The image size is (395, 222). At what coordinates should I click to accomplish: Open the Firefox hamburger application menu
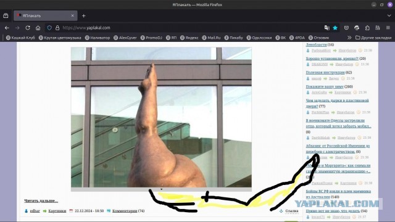[388, 28]
